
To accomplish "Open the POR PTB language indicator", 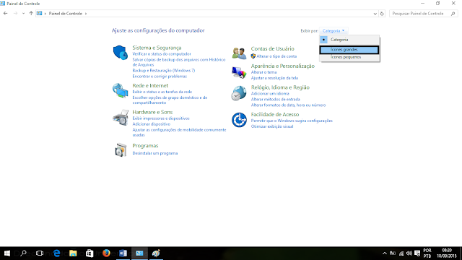I will tap(427, 253).
